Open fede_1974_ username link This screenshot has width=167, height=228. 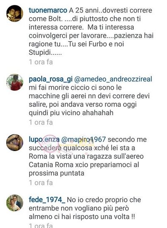[47, 200]
